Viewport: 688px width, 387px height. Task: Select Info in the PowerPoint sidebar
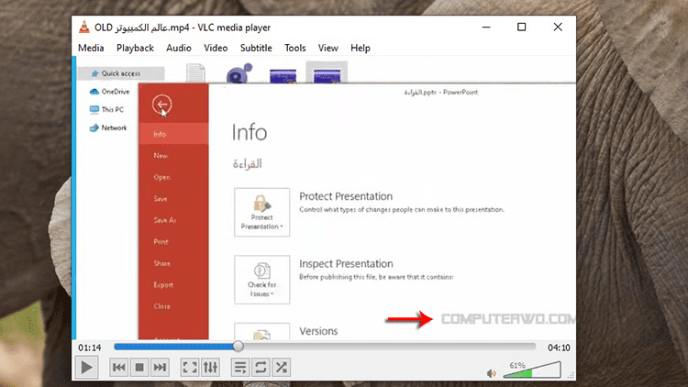[x=173, y=134]
